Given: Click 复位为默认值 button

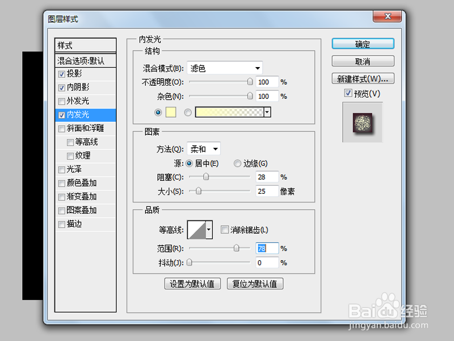Looking at the screenshot, I should pyautogui.click(x=255, y=284).
